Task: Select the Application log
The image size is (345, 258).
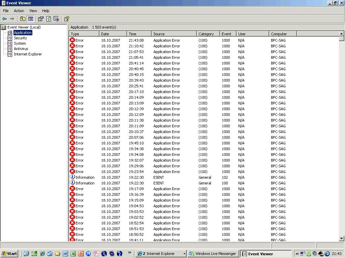Action: (x=23, y=33)
